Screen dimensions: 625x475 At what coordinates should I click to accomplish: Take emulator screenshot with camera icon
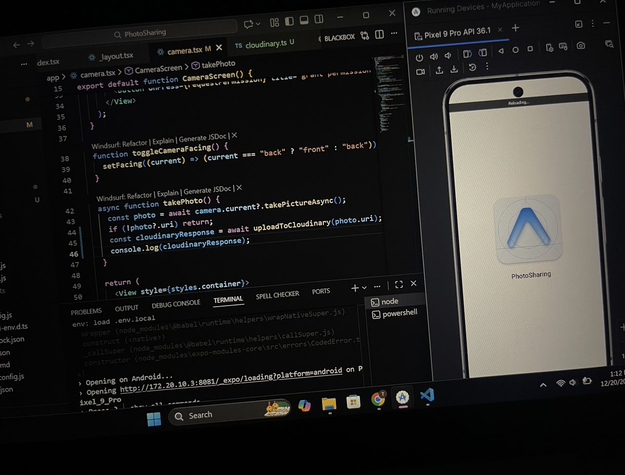point(581,45)
